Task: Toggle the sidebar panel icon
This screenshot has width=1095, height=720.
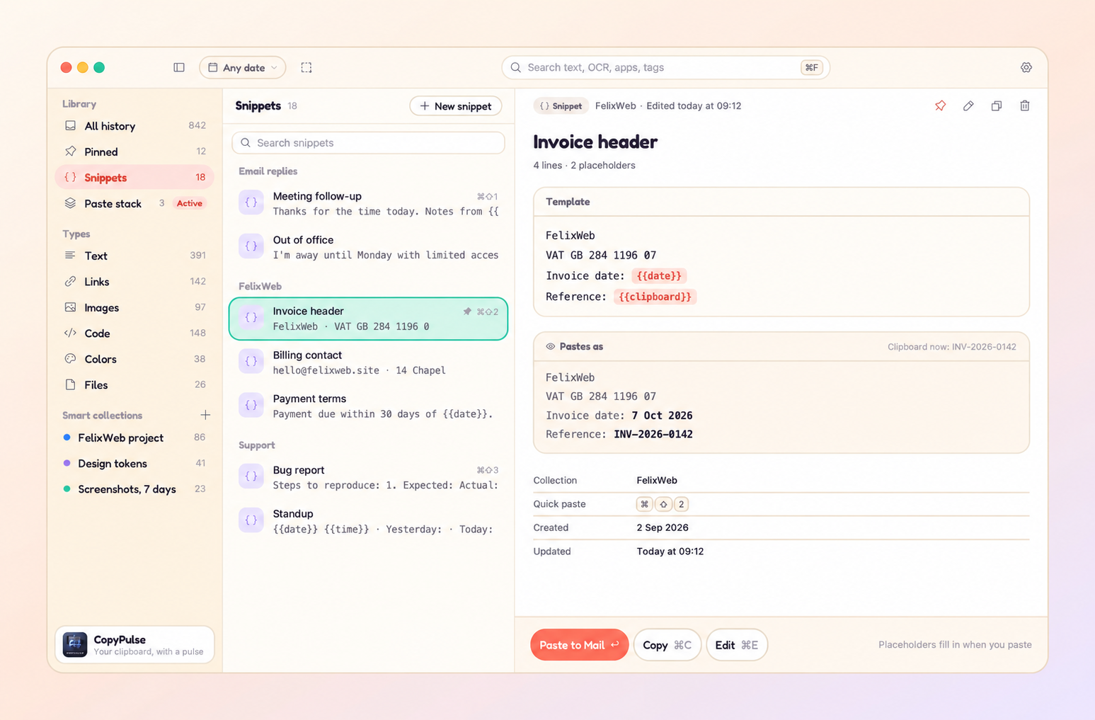Action: point(179,67)
